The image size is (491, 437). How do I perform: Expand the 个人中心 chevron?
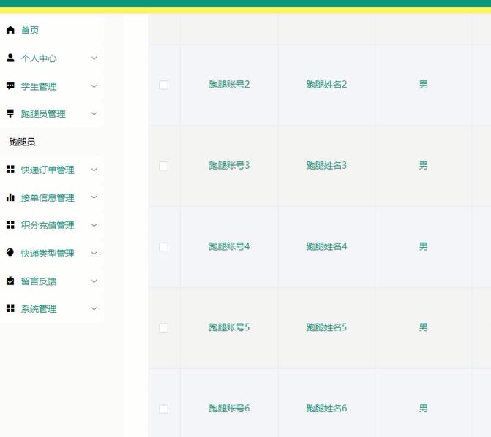pyautogui.click(x=94, y=58)
